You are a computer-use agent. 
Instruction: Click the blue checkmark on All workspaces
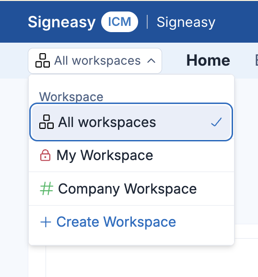coord(216,122)
